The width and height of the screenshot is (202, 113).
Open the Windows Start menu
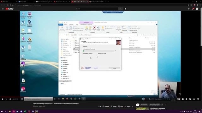pos(2,111)
